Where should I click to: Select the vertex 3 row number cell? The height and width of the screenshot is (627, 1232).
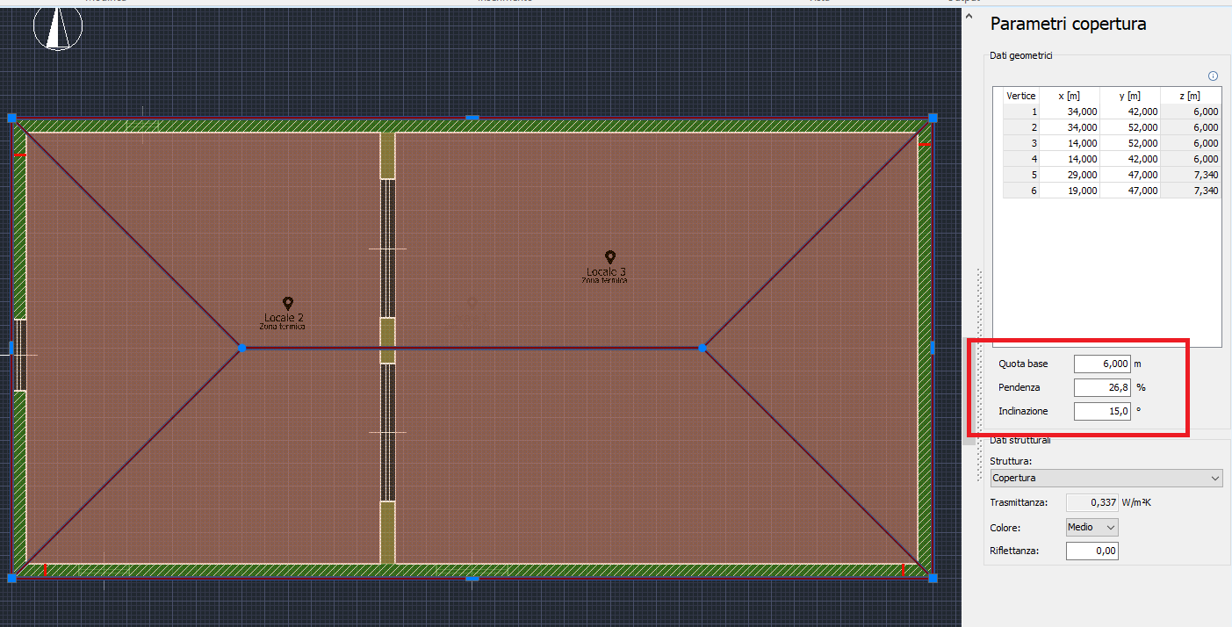click(1021, 143)
